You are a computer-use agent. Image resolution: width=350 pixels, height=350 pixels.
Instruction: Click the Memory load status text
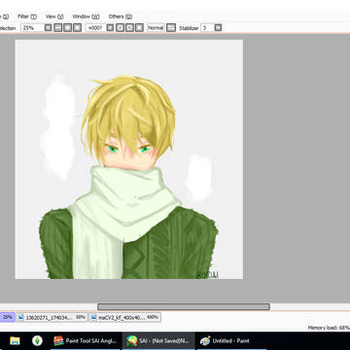[x=329, y=328]
